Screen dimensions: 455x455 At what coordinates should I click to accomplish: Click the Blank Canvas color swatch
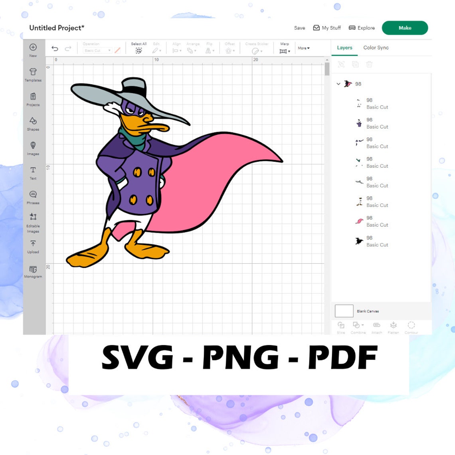tap(344, 311)
